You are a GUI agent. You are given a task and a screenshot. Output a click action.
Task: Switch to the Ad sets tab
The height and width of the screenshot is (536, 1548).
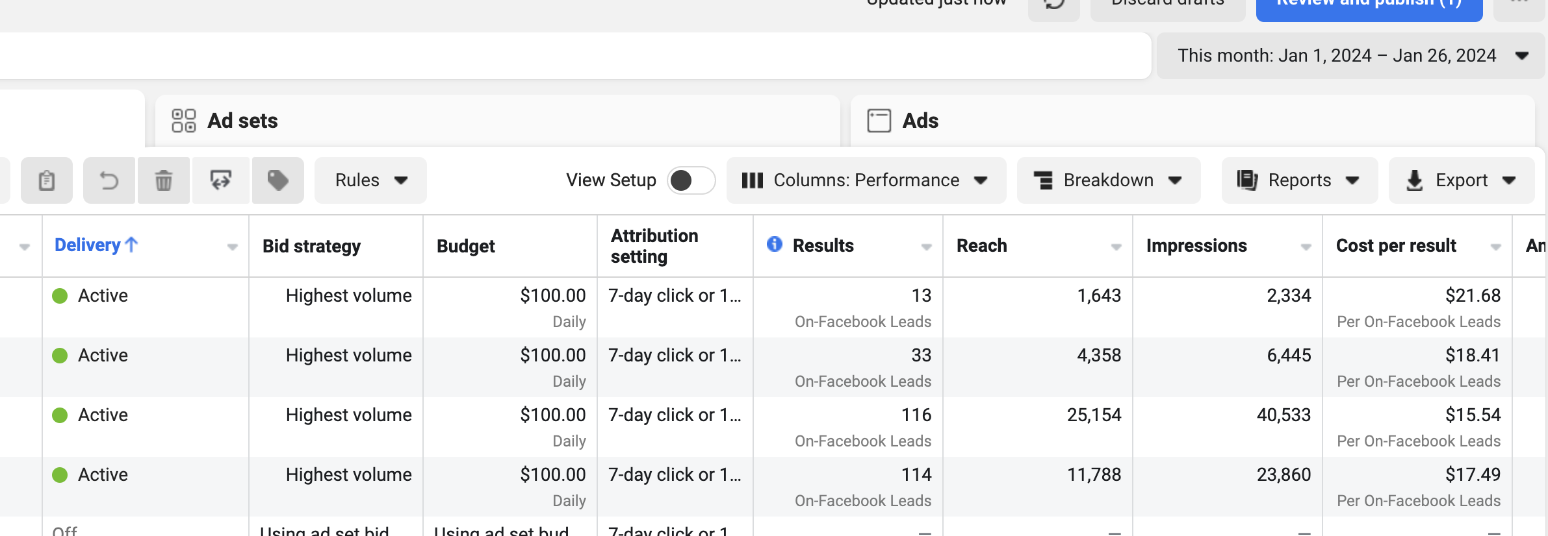click(242, 121)
